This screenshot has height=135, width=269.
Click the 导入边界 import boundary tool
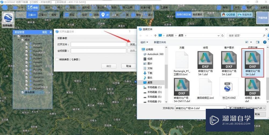126,8
